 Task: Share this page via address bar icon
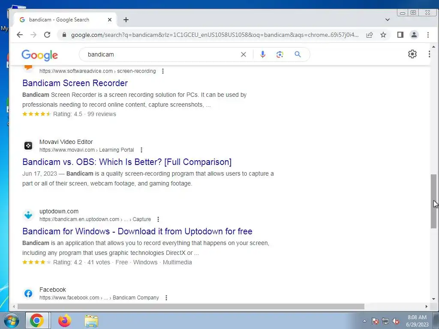pyautogui.click(x=370, y=35)
